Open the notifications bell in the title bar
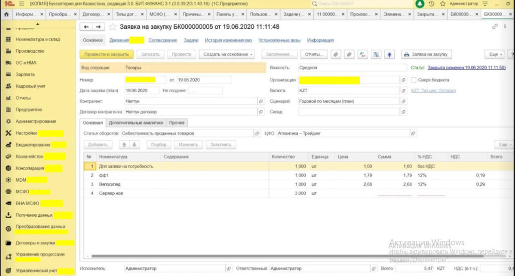The height and width of the screenshot is (276, 515). pyautogui.click(x=420, y=4)
